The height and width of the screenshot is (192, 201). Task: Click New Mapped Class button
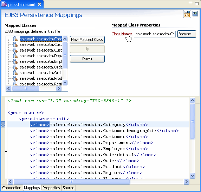pos(87,40)
